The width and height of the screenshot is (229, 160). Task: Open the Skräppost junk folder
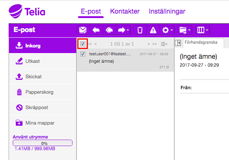(x=42, y=107)
